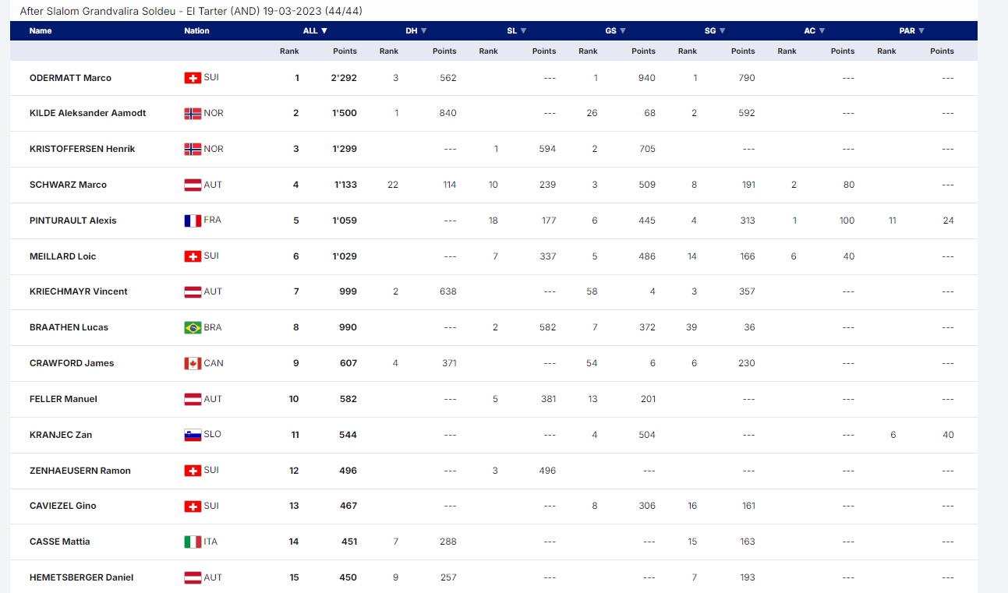Open SCHWARZ Marco profile
The height and width of the screenshot is (593, 1008).
pyautogui.click(x=68, y=185)
